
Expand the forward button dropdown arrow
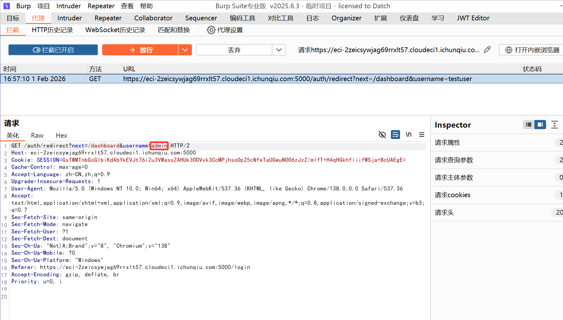(x=185, y=50)
